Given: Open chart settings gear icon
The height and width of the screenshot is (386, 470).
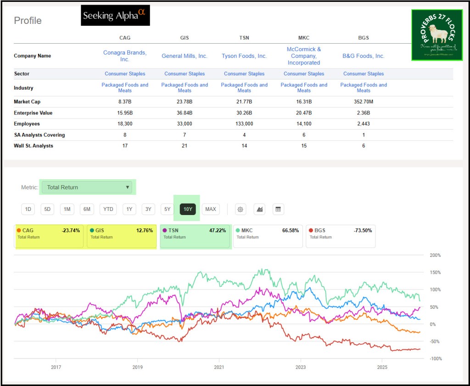Looking at the screenshot, I should coord(240,209).
